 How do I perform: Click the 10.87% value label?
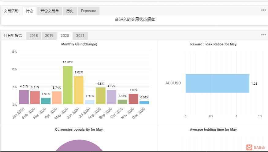coord(68,62)
